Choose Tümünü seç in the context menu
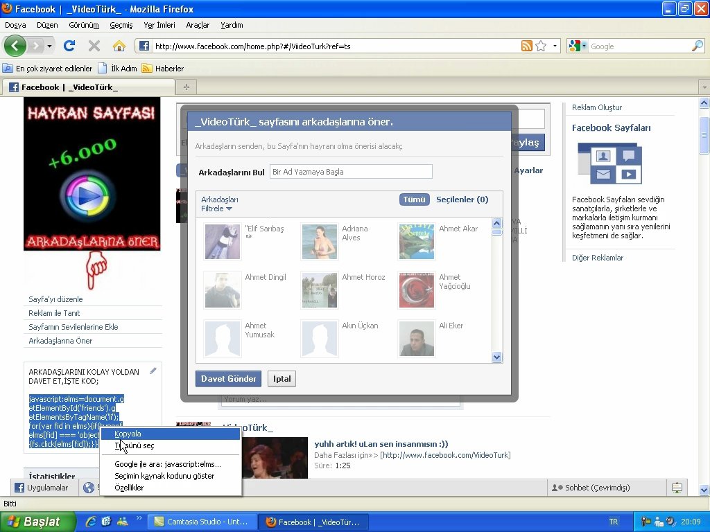Image resolution: width=710 pixels, height=532 pixels. [171, 445]
